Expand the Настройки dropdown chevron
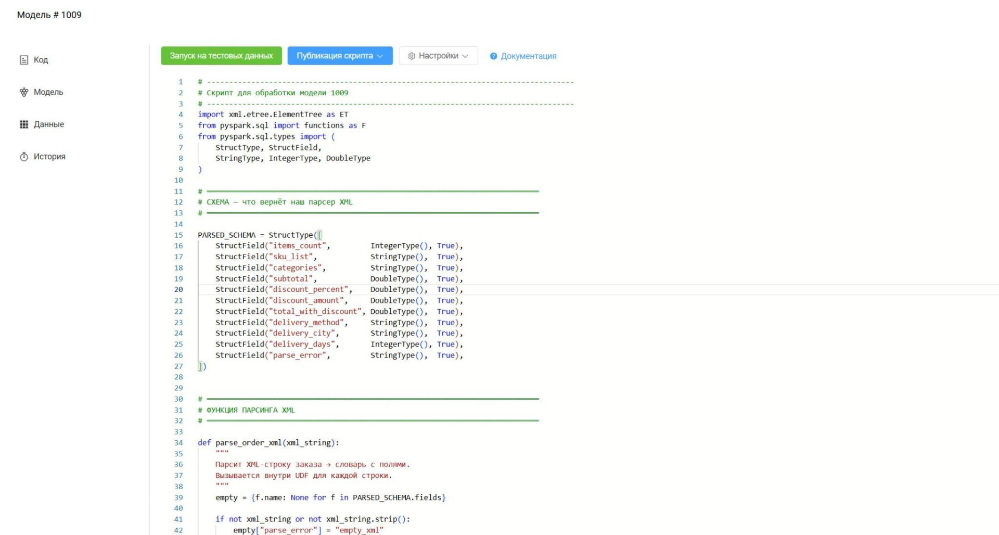 [465, 56]
